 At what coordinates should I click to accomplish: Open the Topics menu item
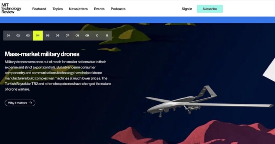pyautogui.click(x=57, y=9)
